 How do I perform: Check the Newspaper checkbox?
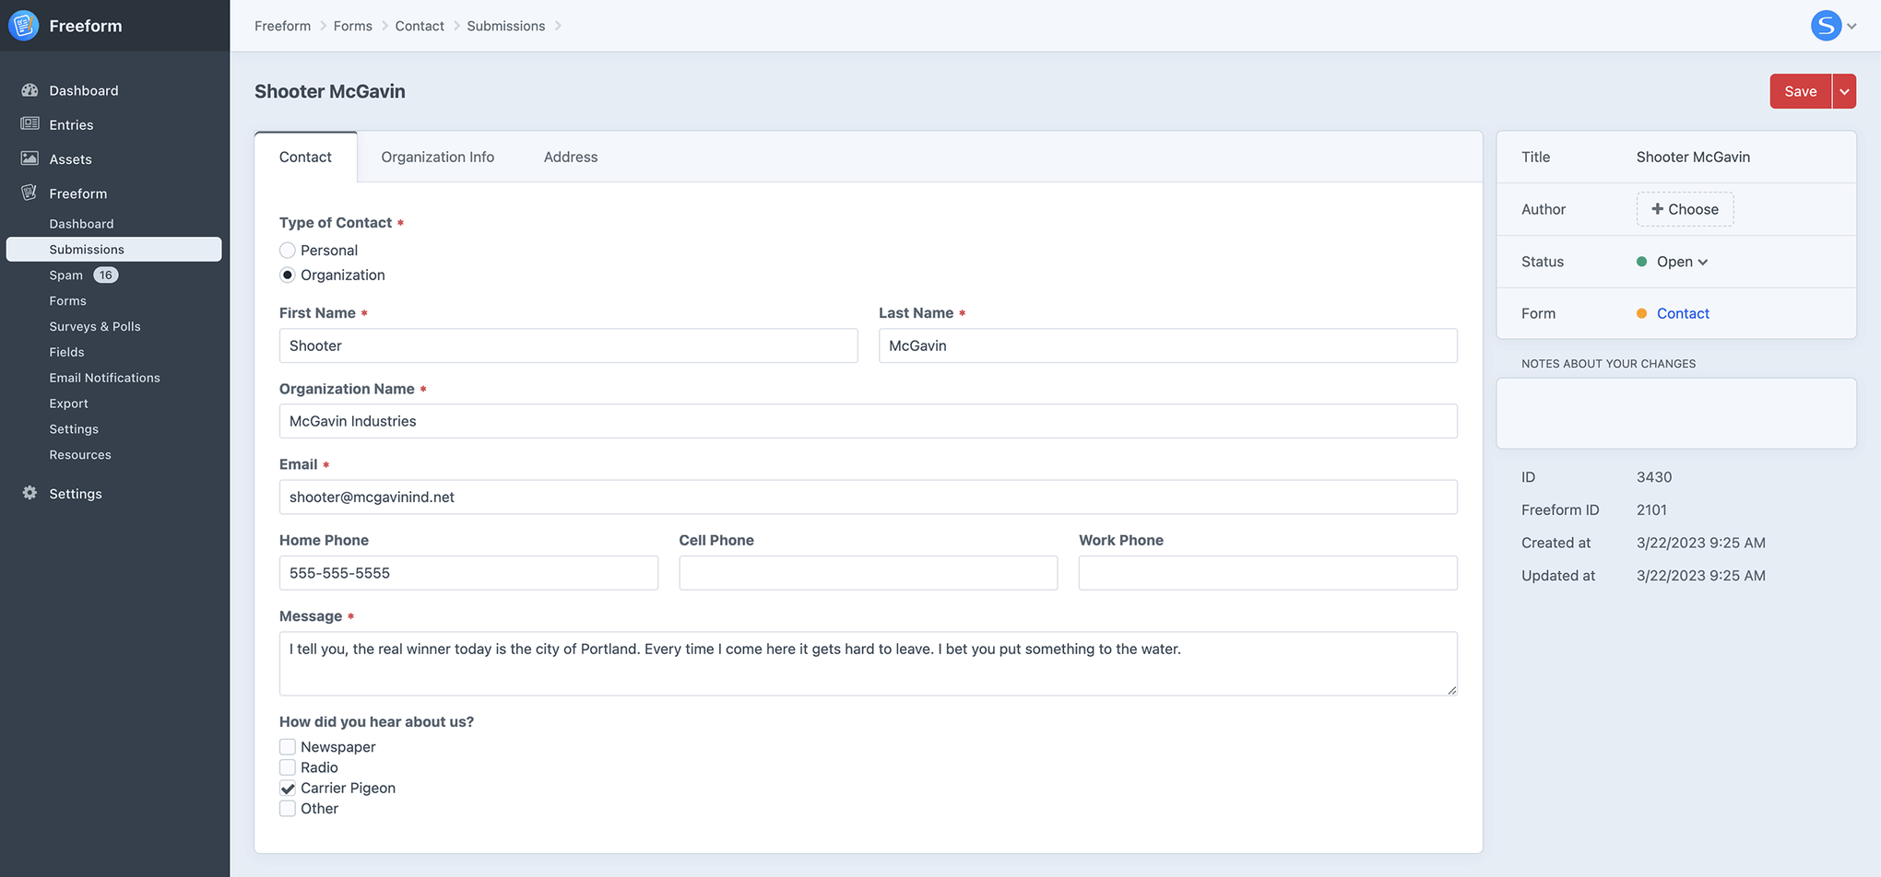click(287, 746)
